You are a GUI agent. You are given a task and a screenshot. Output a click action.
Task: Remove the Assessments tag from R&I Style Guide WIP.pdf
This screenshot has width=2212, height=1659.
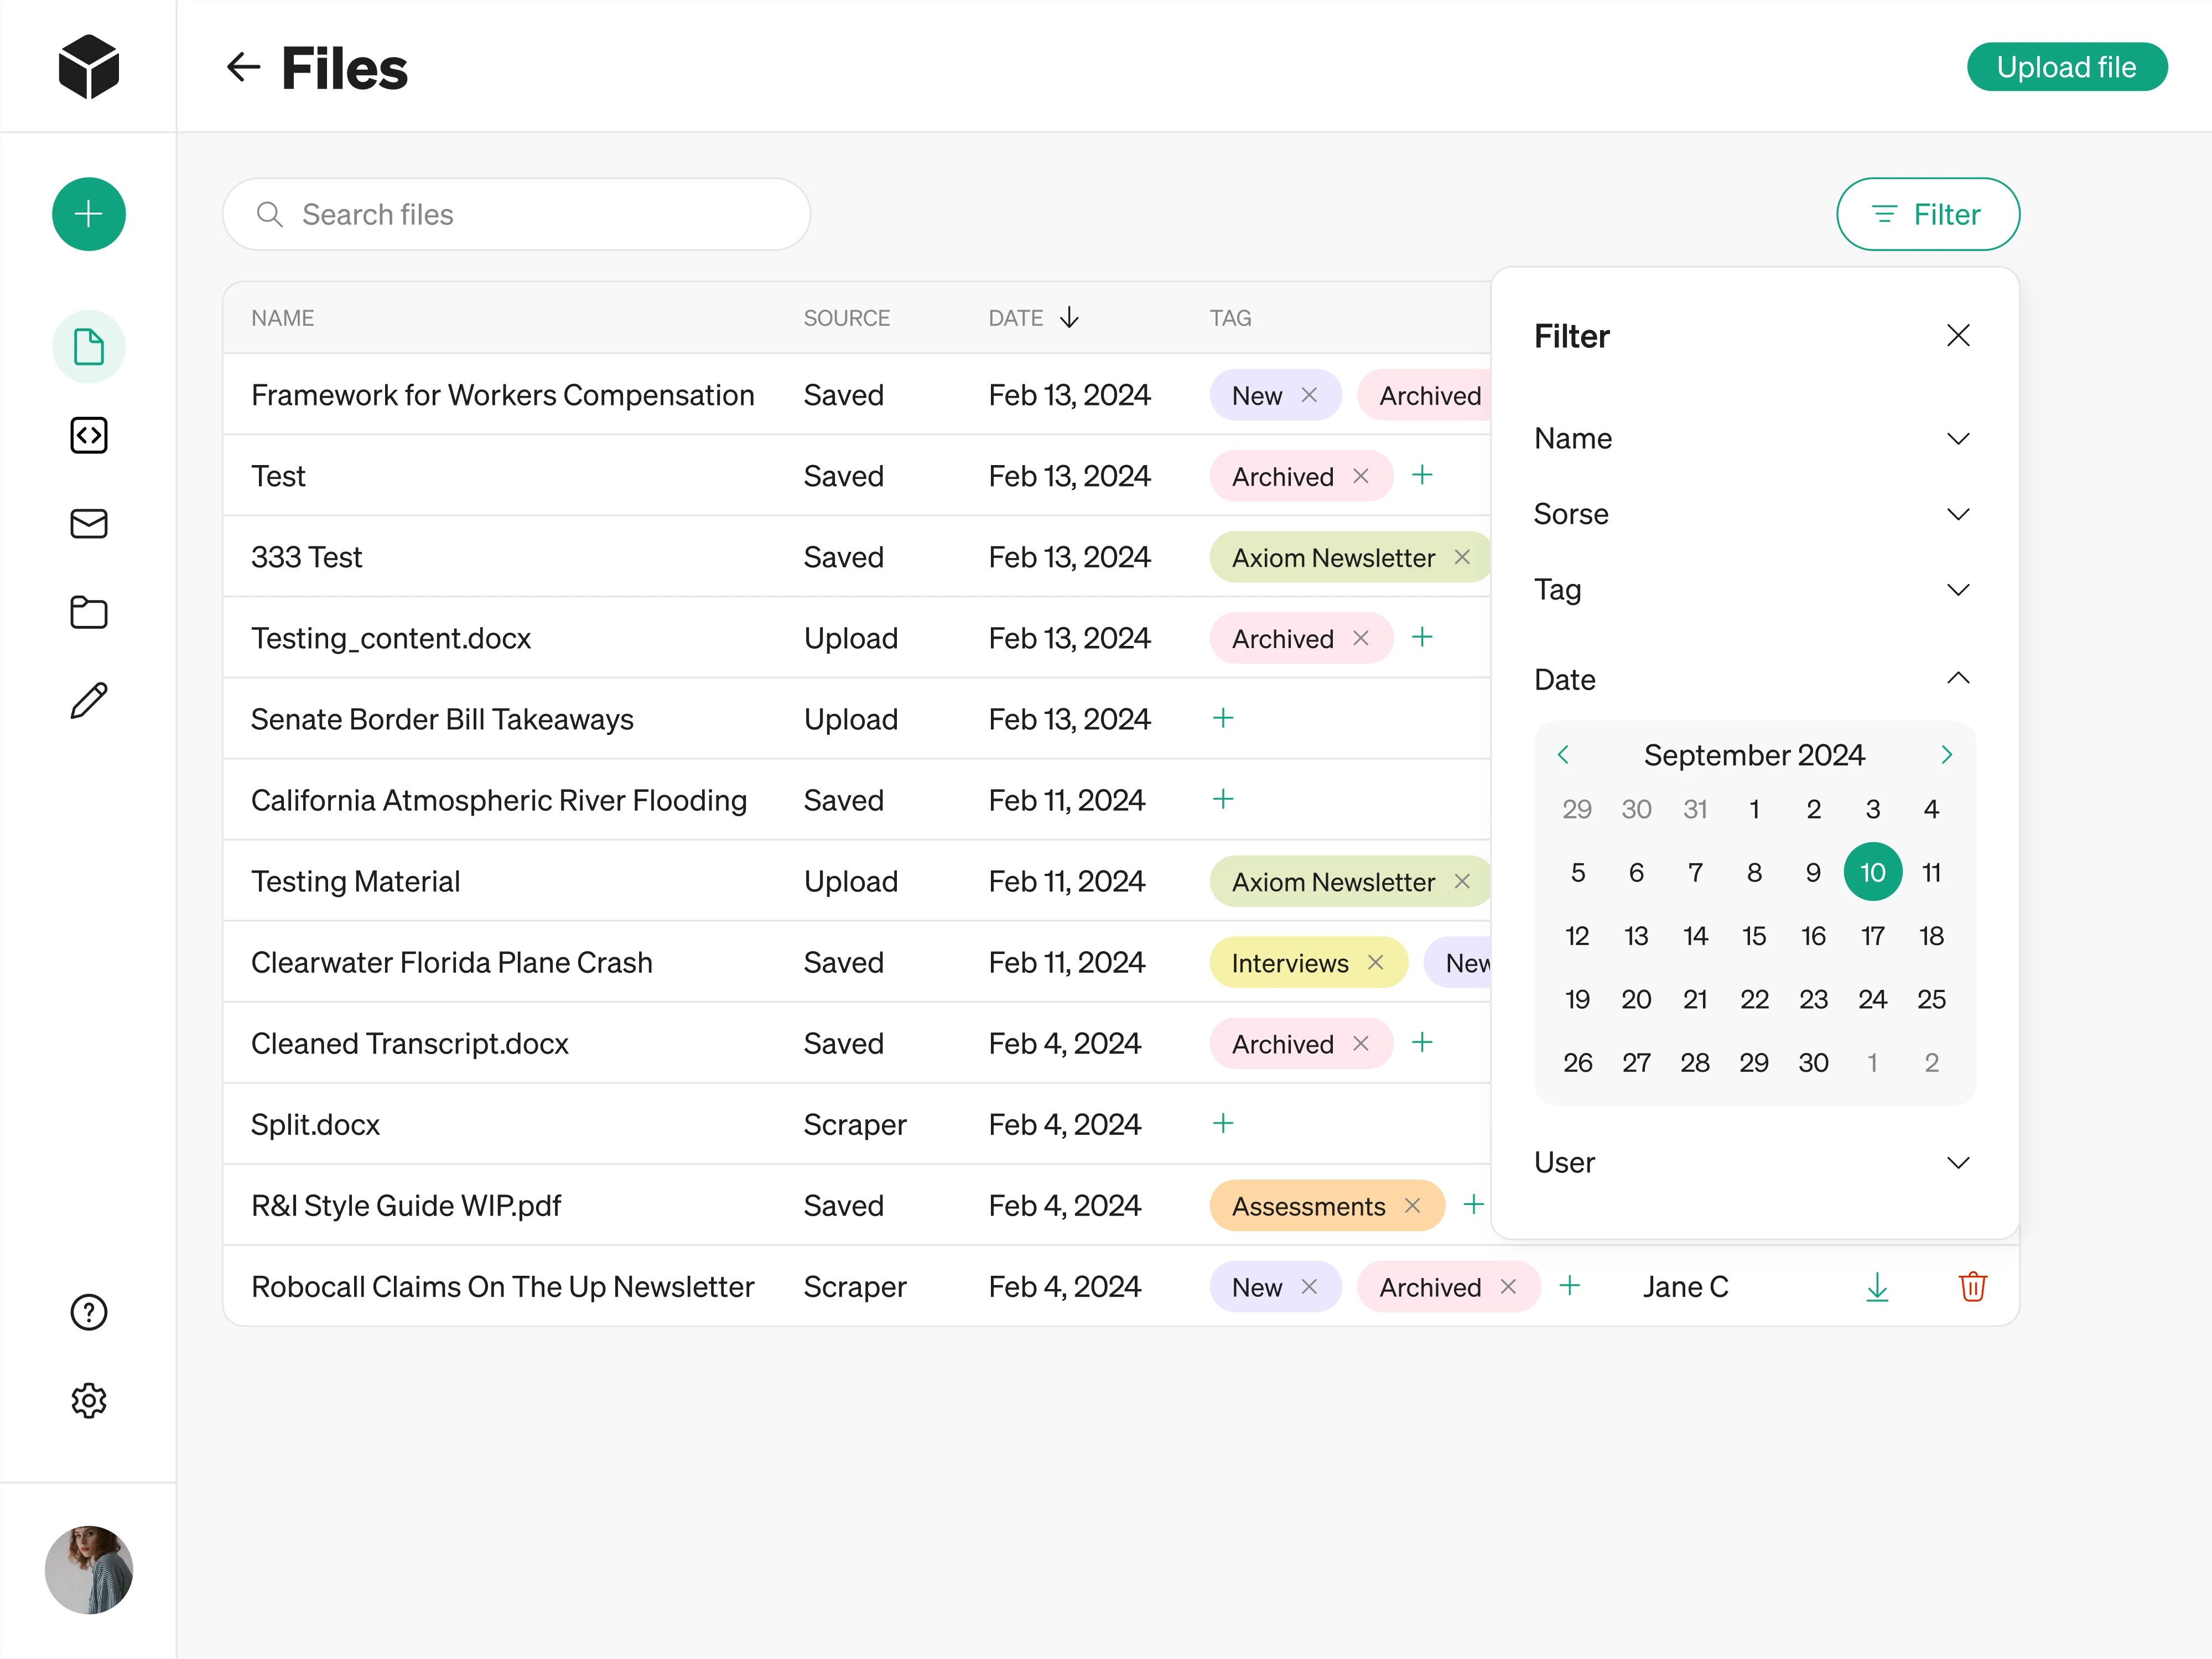click(1412, 1206)
